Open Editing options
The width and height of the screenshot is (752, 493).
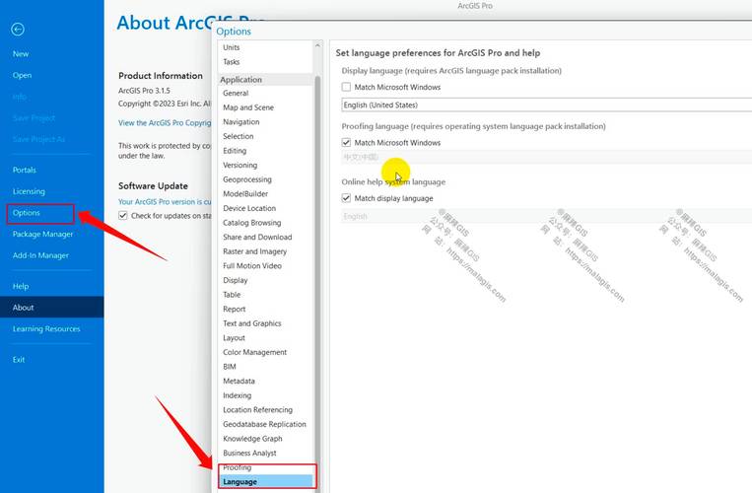coord(235,151)
